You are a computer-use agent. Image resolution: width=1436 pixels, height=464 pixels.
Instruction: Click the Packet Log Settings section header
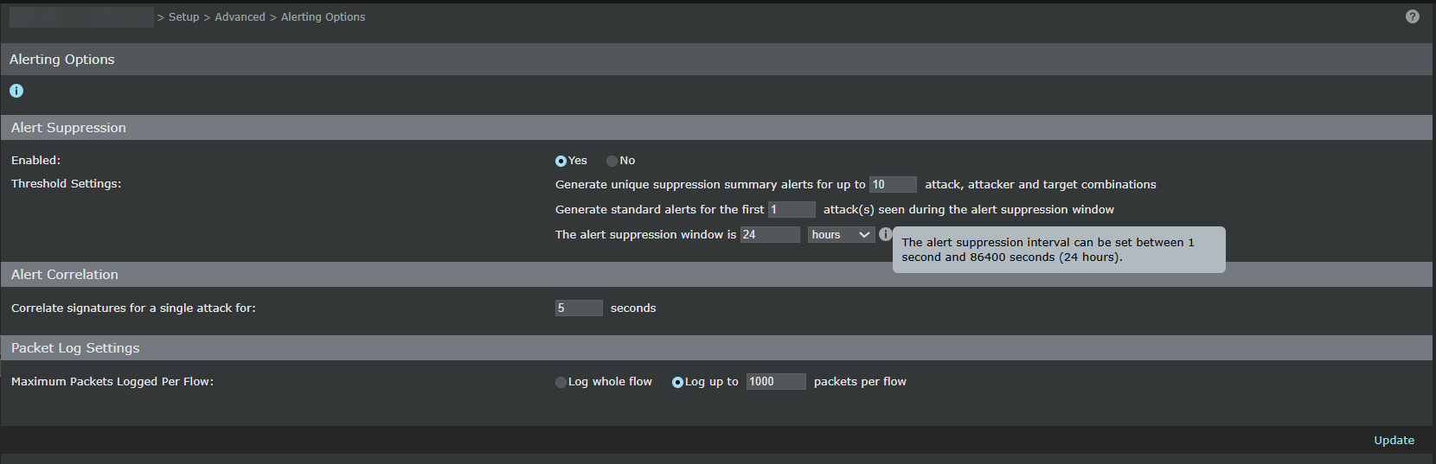716,347
